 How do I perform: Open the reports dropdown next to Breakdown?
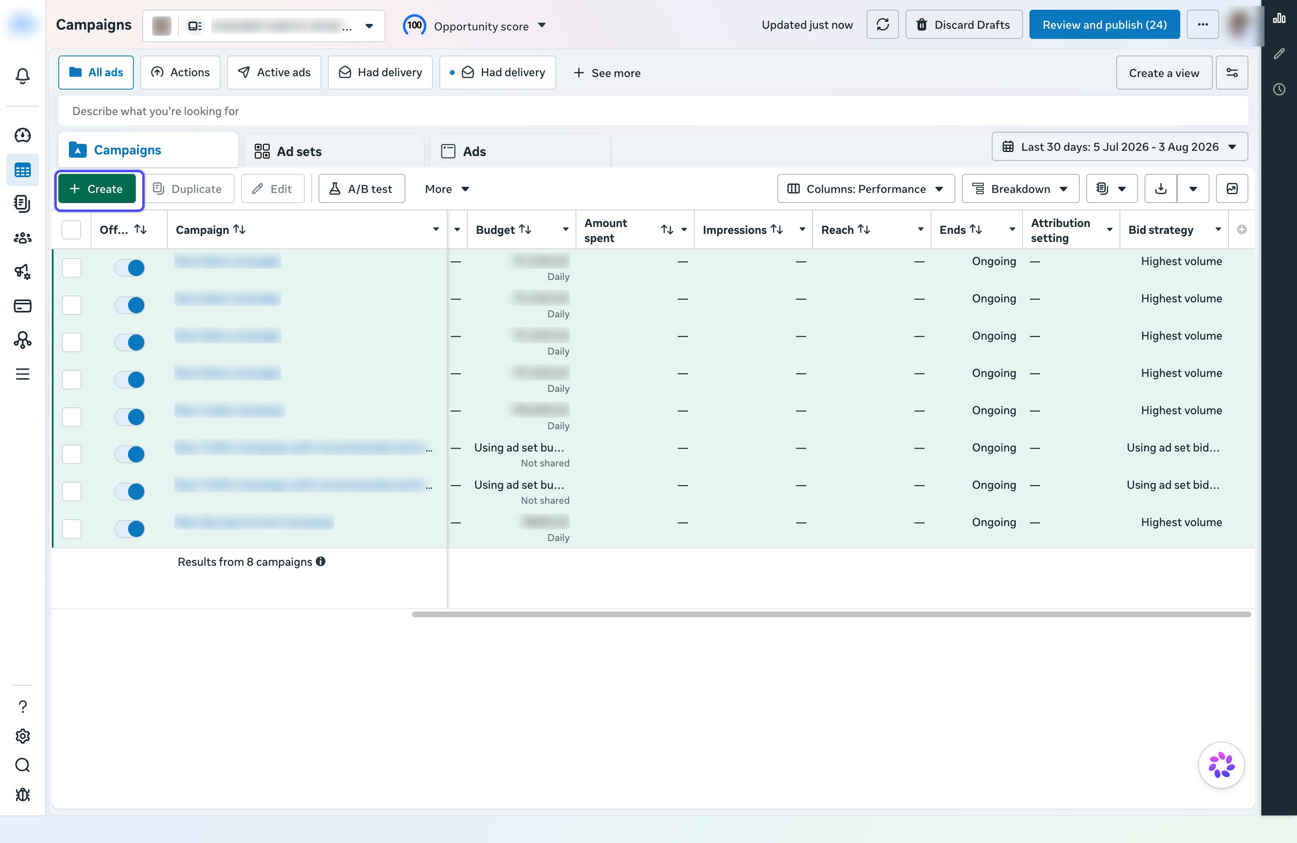click(1112, 188)
